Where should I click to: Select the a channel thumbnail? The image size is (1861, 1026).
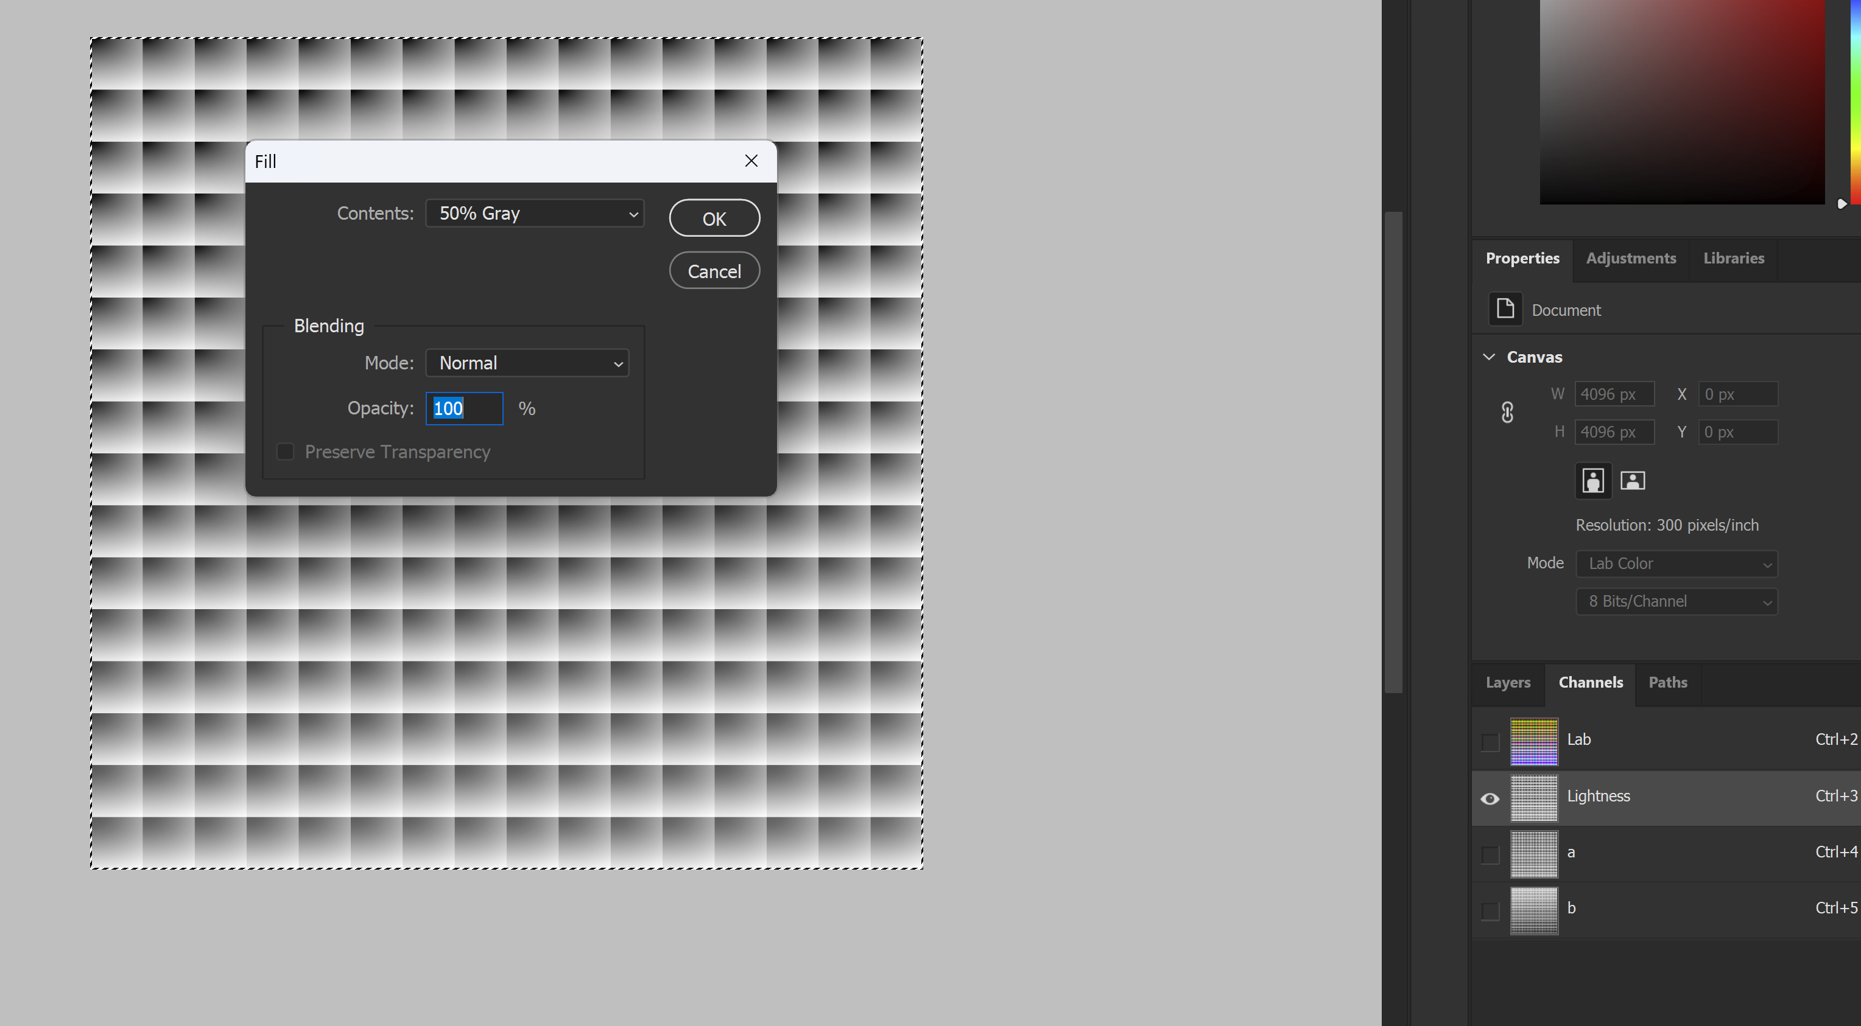1534,853
